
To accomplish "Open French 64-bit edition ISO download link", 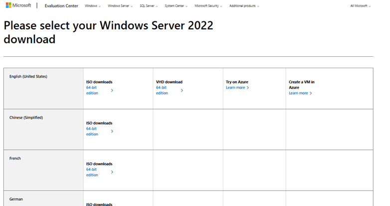I will coord(92,172).
